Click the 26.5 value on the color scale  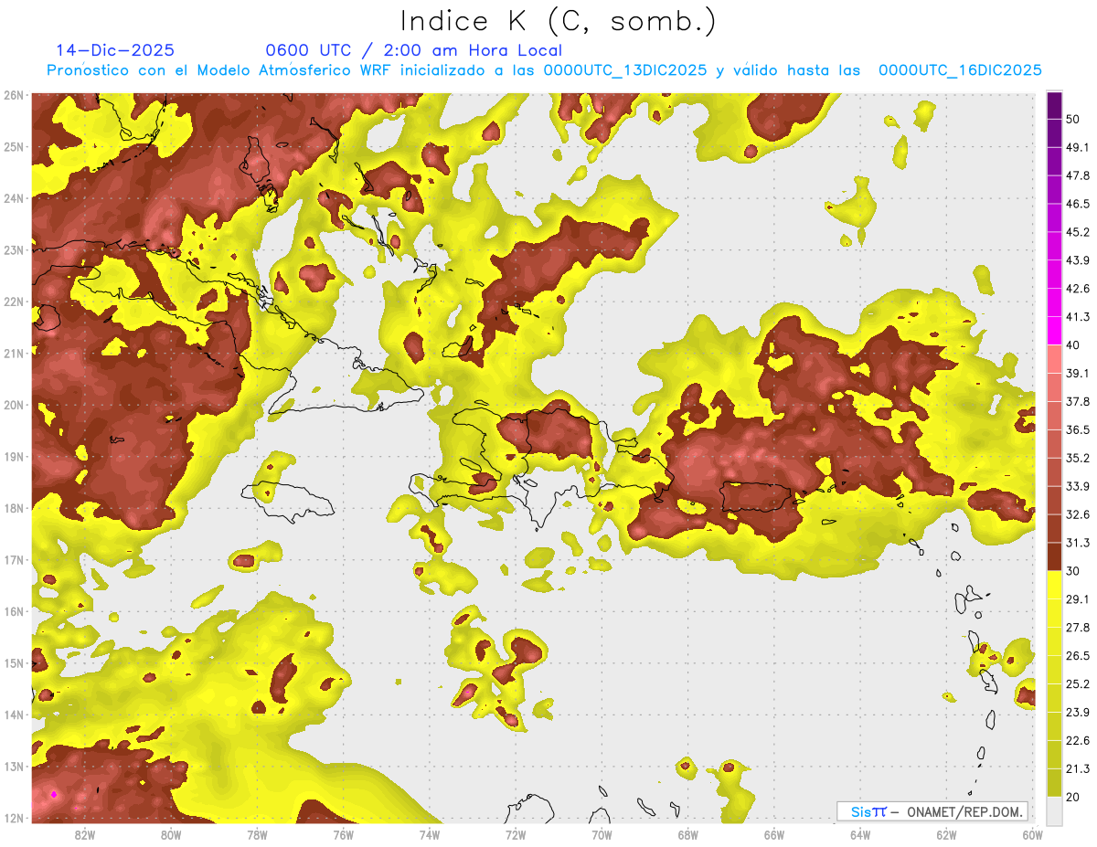coord(1077,655)
